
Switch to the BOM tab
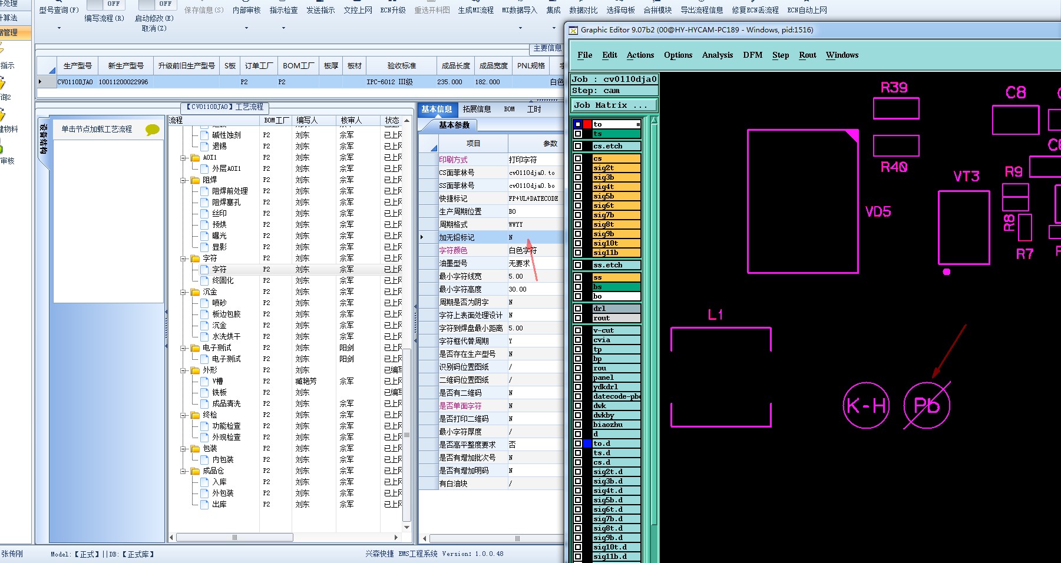pos(510,109)
